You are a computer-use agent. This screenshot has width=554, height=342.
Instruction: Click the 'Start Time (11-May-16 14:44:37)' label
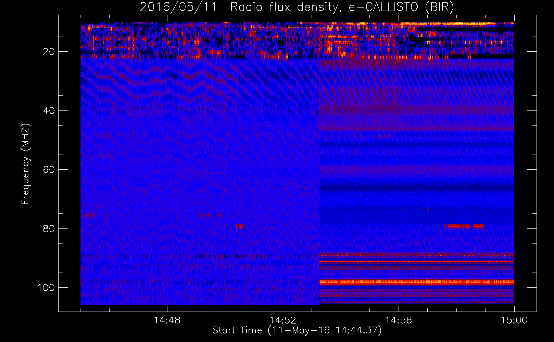click(297, 330)
